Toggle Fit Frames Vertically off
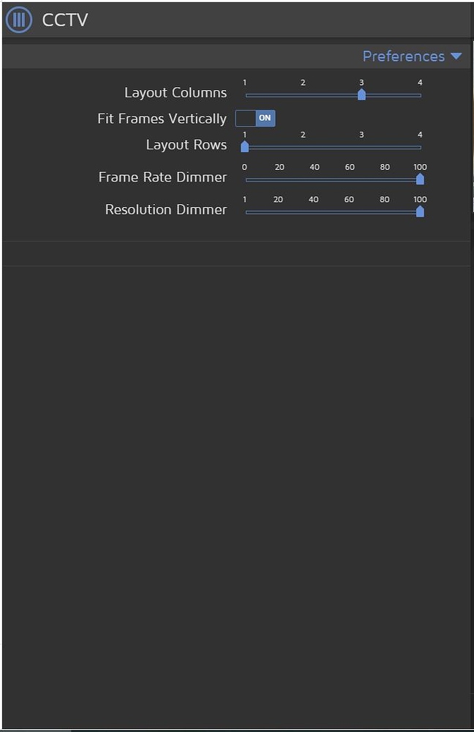 pyautogui.click(x=255, y=118)
